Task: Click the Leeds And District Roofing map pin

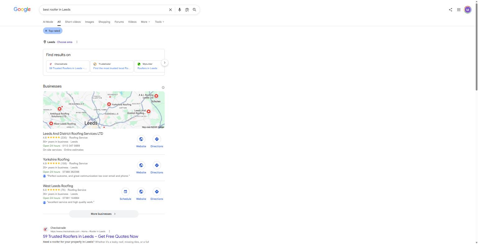Action: coord(149,111)
